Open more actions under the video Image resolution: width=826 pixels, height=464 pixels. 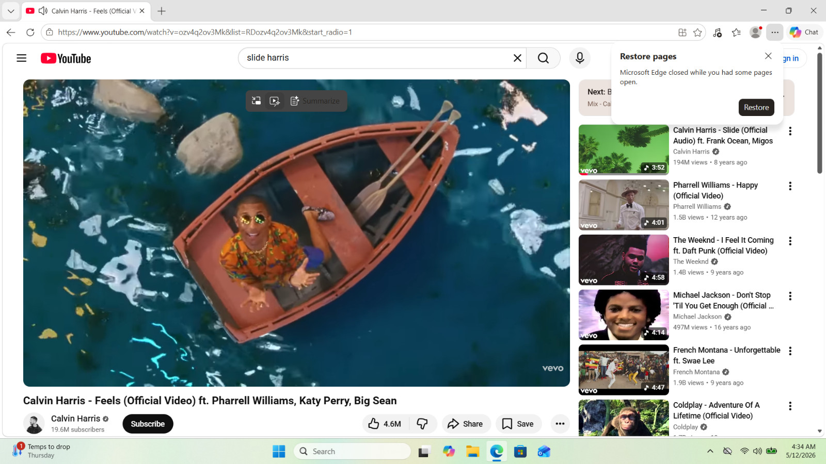coord(560,424)
